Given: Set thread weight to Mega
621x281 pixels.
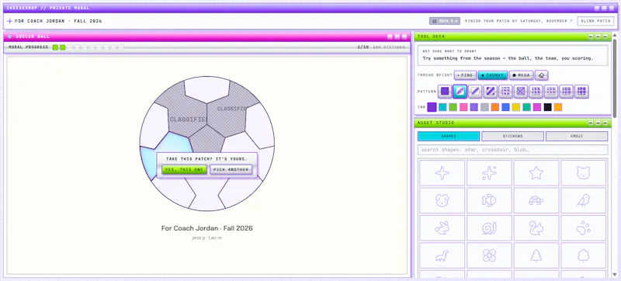Looking at the screenshot, I should pyautogui.click(x=521, y=75).
